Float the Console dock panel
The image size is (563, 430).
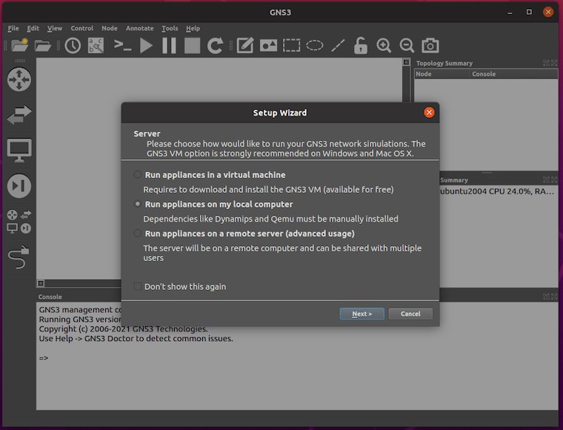click(x=546, y=297)
